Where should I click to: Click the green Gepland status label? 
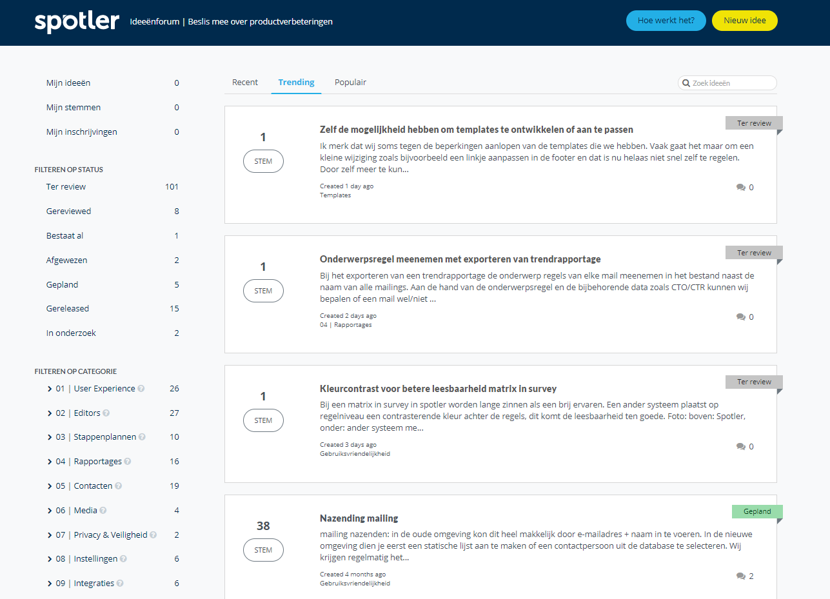coord(757,511)
